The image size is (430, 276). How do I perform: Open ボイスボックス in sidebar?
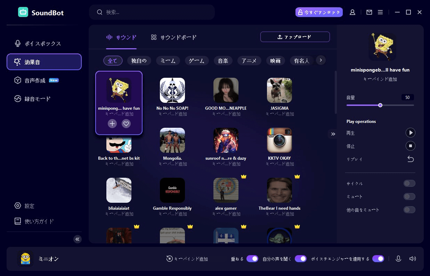point(44,43)
